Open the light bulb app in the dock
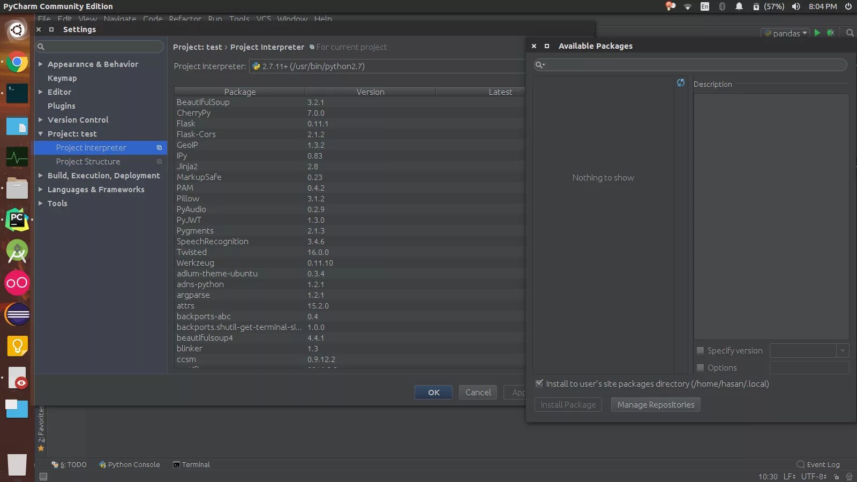 (17, 346)
